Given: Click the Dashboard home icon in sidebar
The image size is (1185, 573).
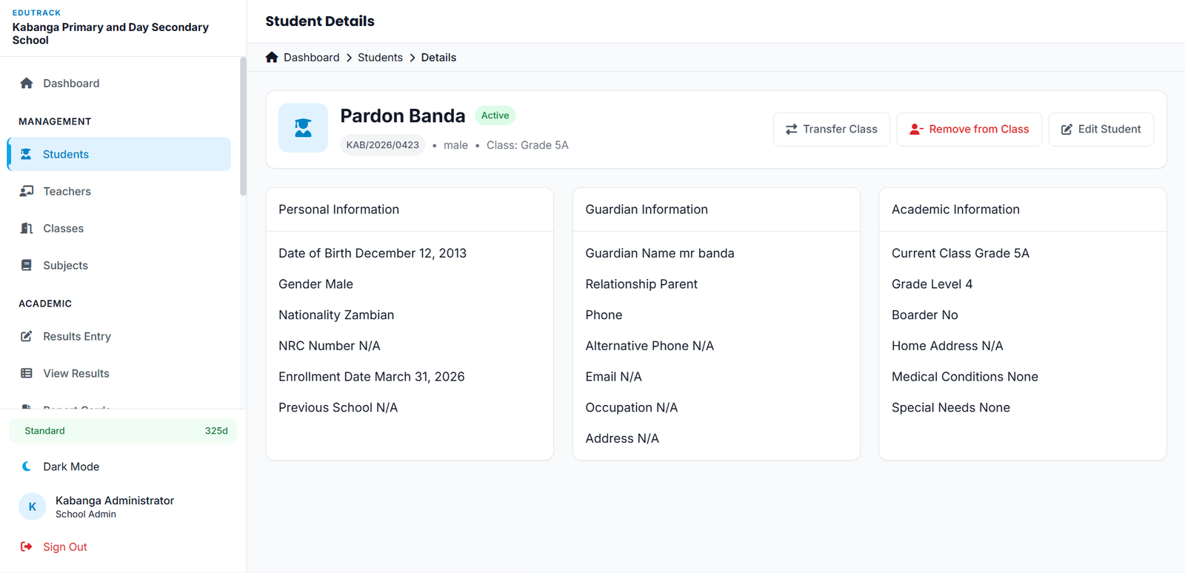Looking at the screenshot, I should [27, 83].
